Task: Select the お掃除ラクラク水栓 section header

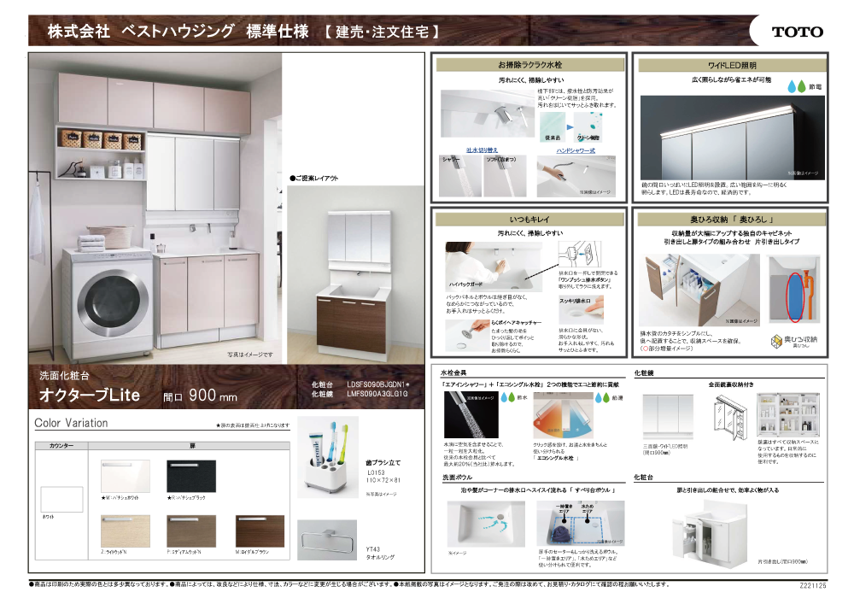Action: tap(529, 65)
